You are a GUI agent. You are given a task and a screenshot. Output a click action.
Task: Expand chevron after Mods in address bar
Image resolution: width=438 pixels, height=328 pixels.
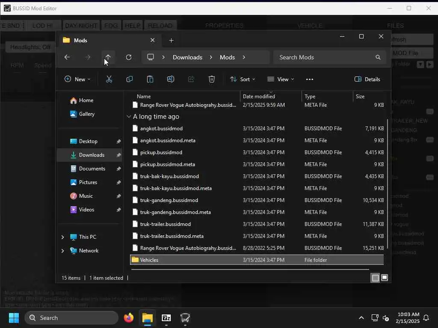[x=244, y=57]
